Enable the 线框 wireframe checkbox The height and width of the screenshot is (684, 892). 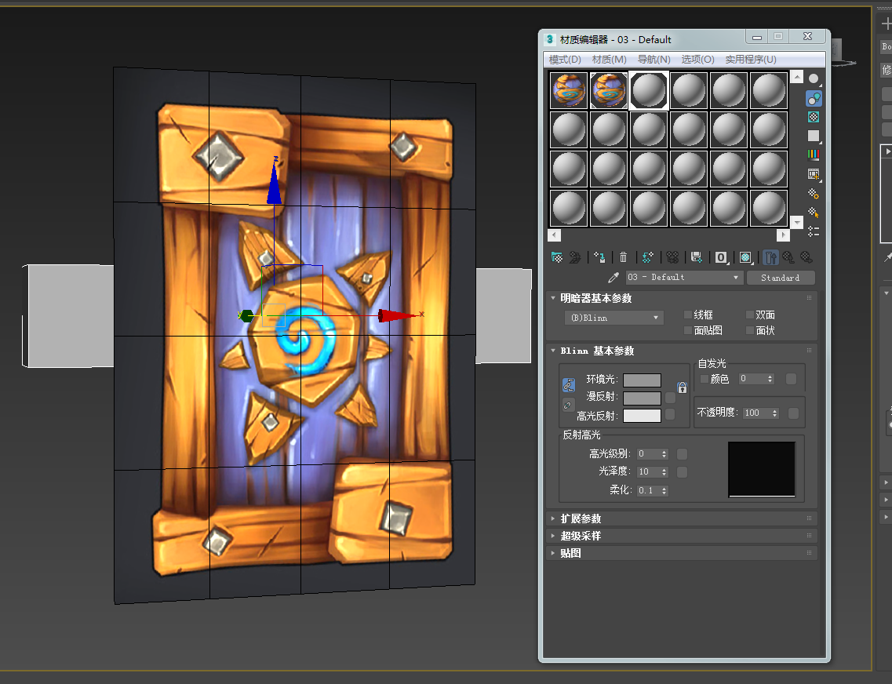[688, 315]
